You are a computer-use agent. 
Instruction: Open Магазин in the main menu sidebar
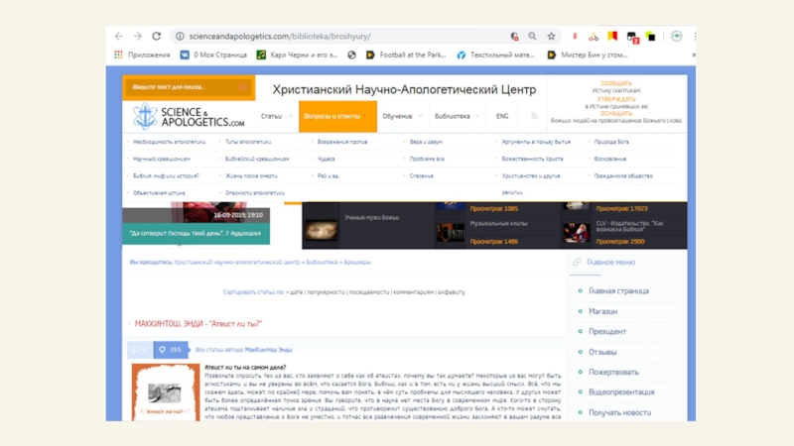click(x=602, y=311)
